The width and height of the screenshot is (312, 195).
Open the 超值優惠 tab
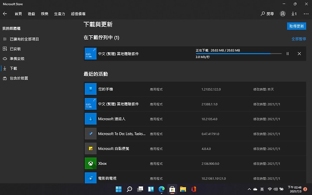[x=78, y=14]
